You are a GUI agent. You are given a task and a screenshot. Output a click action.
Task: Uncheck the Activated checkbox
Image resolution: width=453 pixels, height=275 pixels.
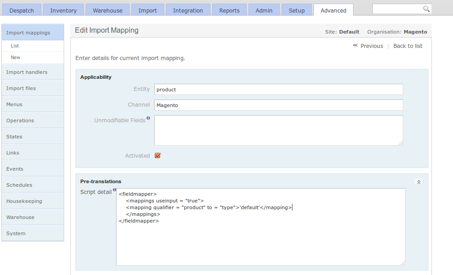point(157,155)
